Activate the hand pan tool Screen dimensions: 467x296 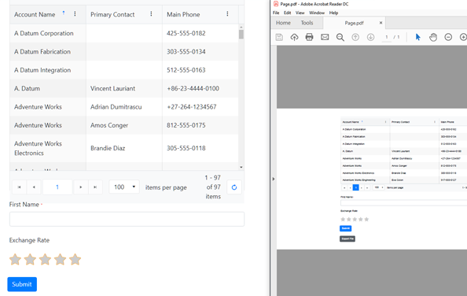(x=433, y=37)
